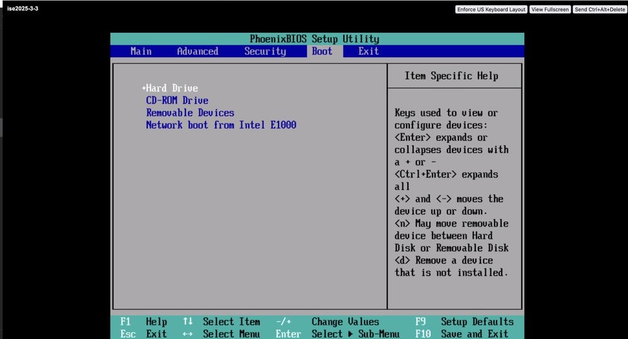This screenshot has width=628, height=339.
Task: Click the F10 key hint
Action: 422,334
